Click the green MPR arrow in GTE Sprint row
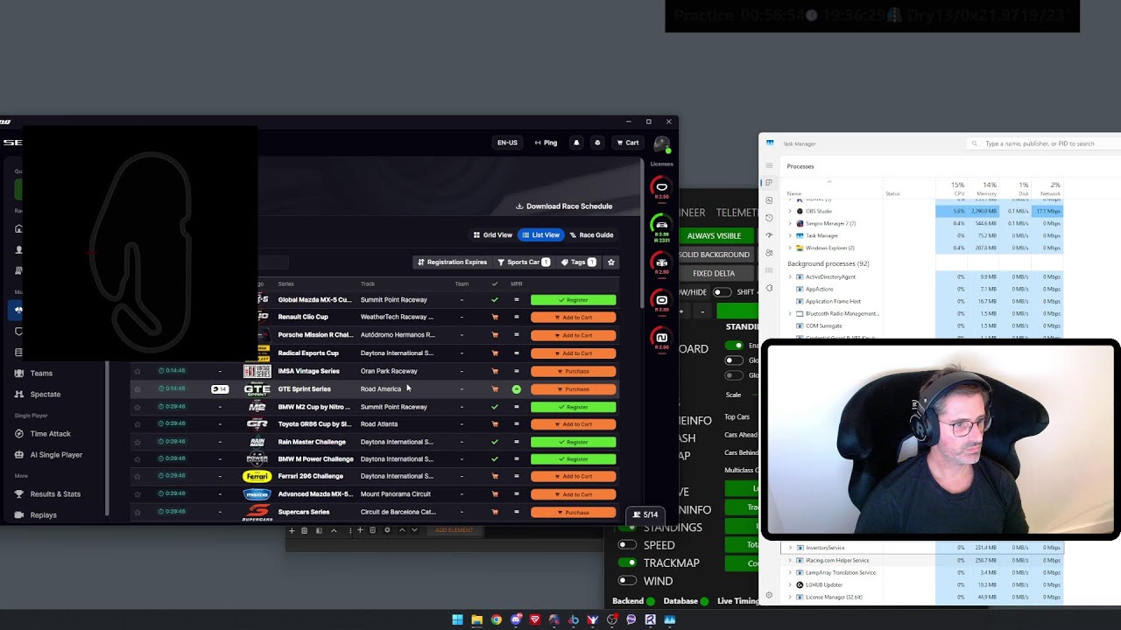This screenshot has width=1121, height=630. [517, 389]
